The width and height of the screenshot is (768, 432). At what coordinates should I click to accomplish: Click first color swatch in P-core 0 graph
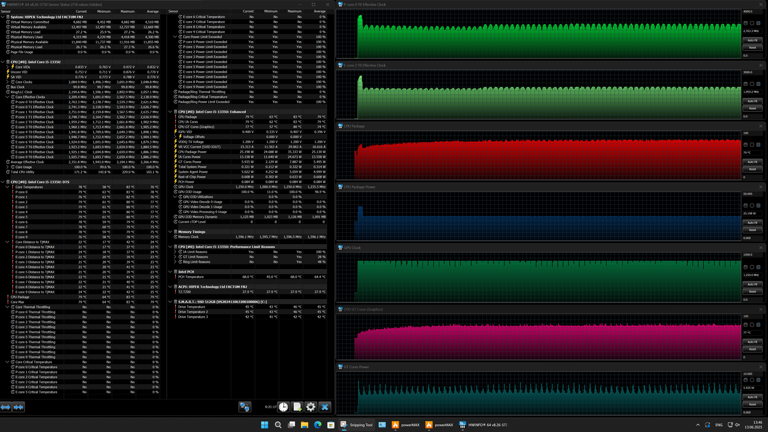click(x=745, y=23)
